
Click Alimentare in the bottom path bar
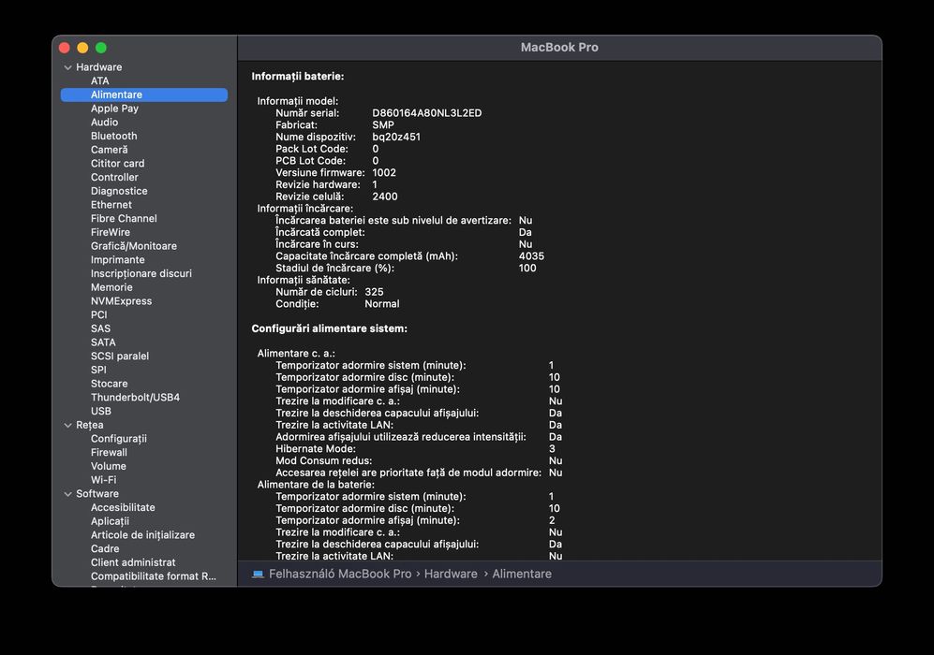[522, 575]
